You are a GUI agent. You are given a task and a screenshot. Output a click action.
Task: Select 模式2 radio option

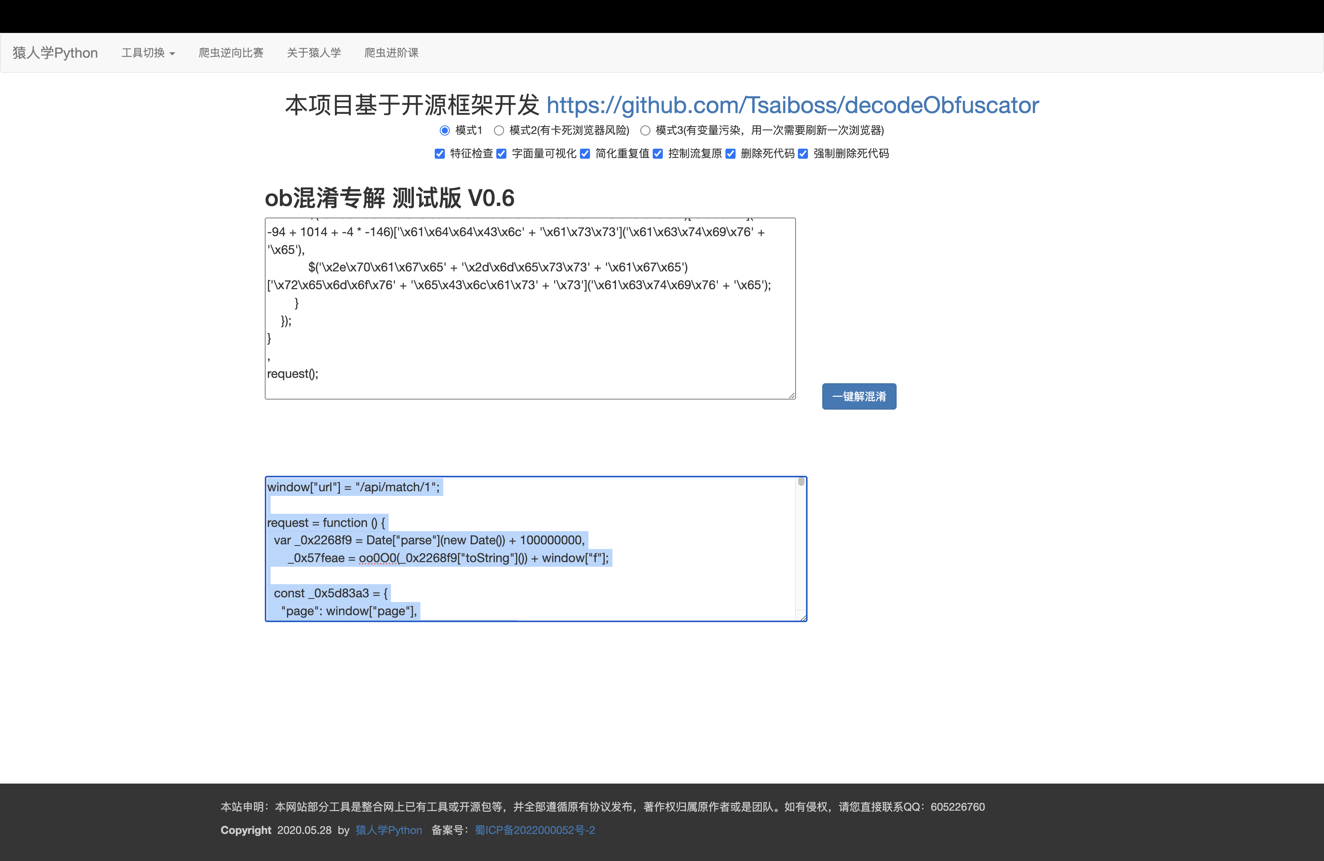[499, 130]
